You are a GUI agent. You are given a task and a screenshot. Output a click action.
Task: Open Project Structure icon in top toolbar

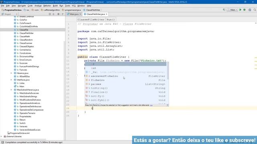[x=250, y=10]
